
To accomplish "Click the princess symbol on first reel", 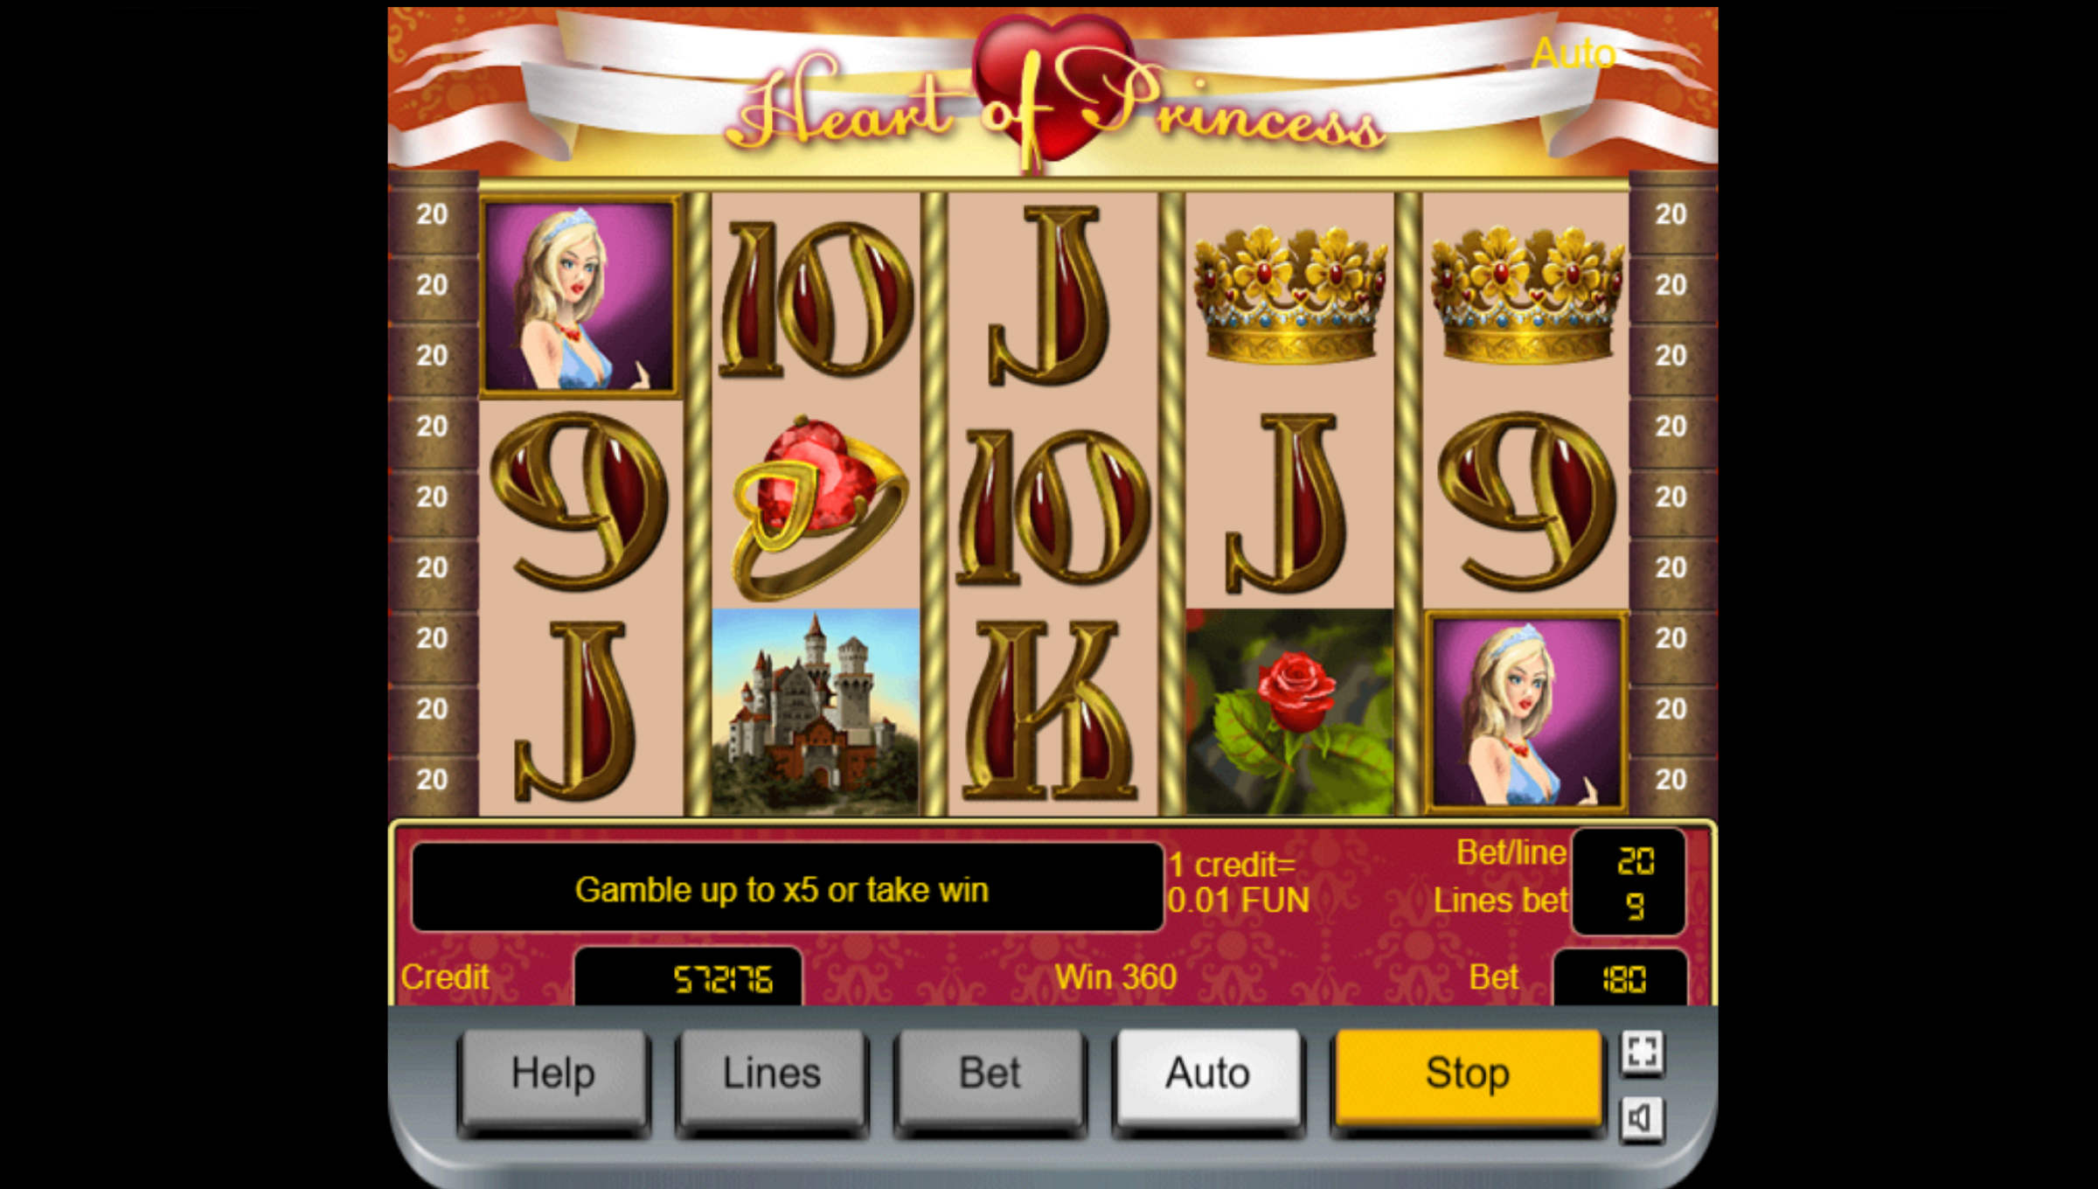I will pyautogui.click(x=580, y=296).
